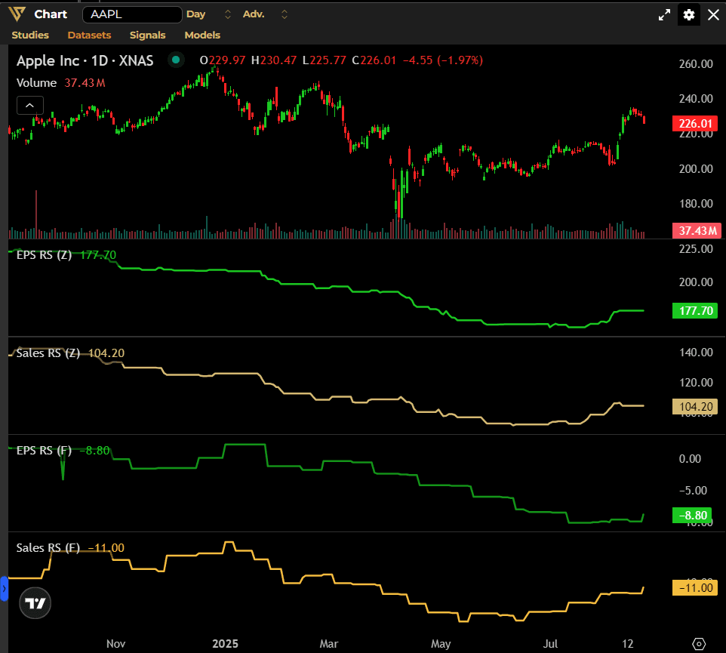The image size is (726, 653).
Task: Focus the AAPL ticker symbol field
Action: point(132,14)
